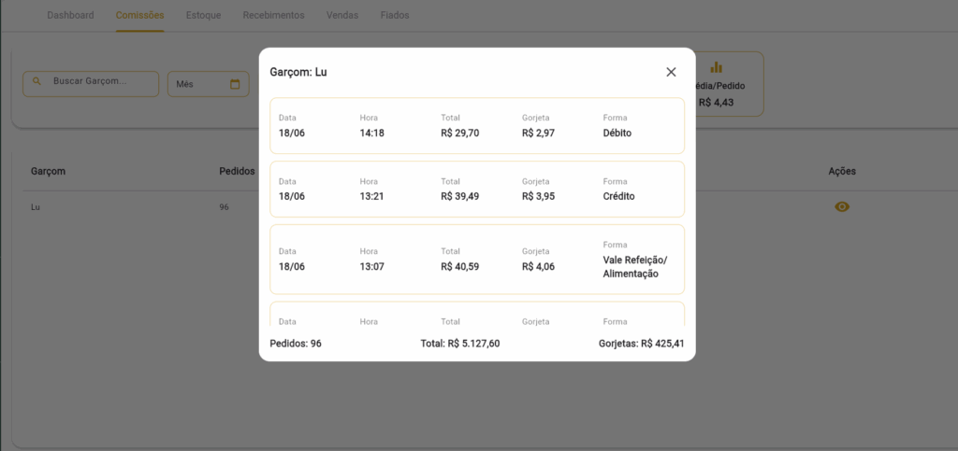Screen dimensions: 958x451
Task: Click the R$ 39,49 total value
Action: [459, 196]
